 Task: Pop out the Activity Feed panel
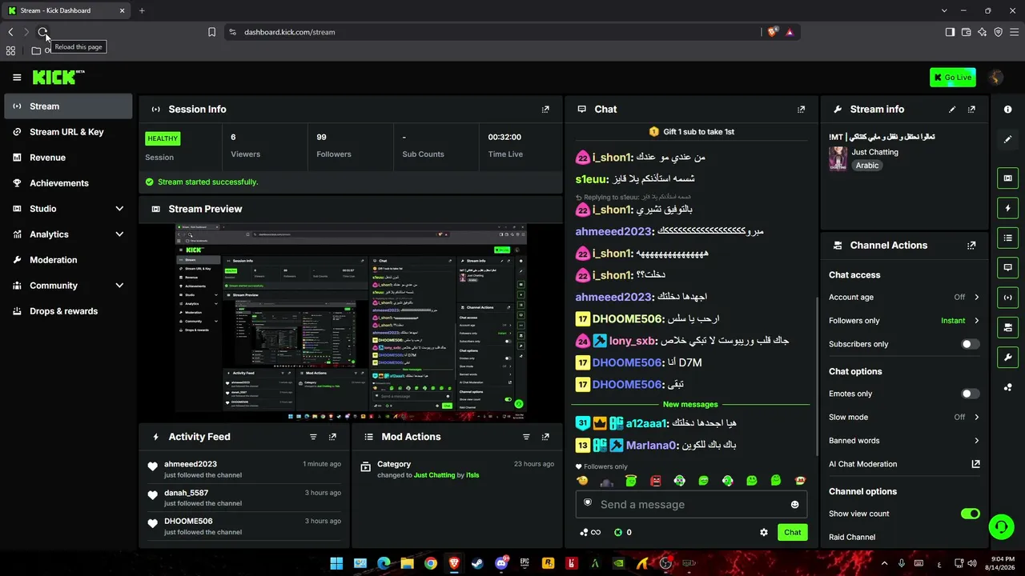click(x=332, y=437)
